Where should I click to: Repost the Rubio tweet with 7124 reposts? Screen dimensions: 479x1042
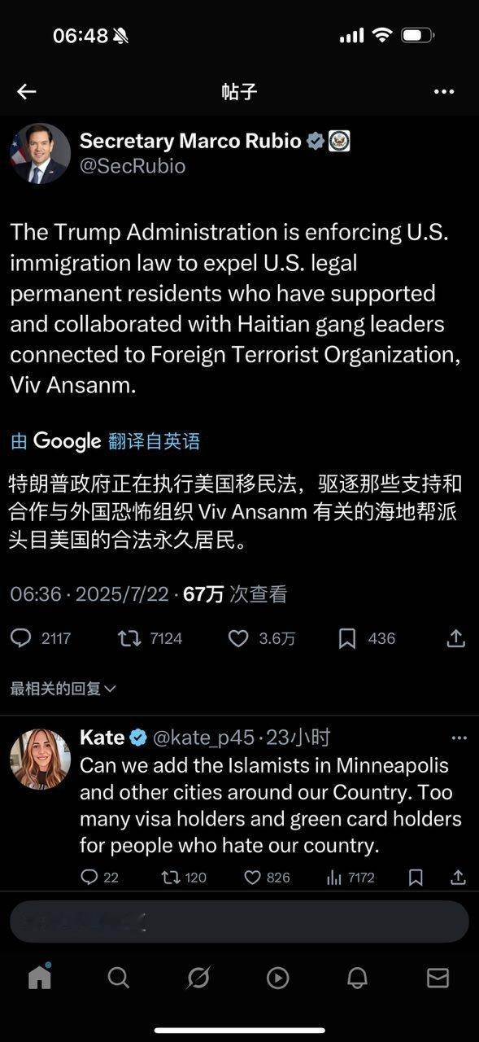tap(129, 638)
